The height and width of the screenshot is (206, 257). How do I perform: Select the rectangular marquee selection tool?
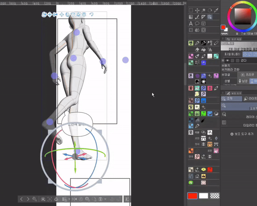point(191,11)
